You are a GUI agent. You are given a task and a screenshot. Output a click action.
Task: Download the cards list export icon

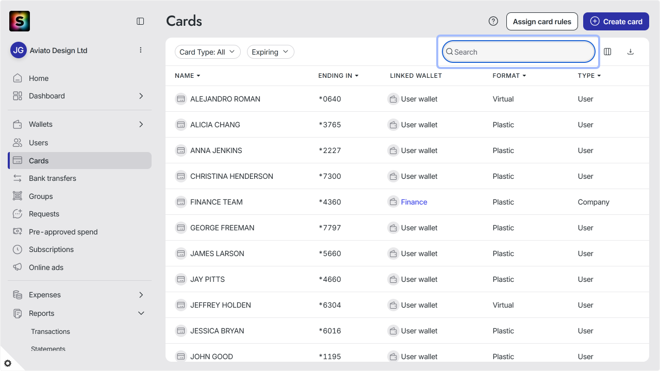click(x=630, y=52)
